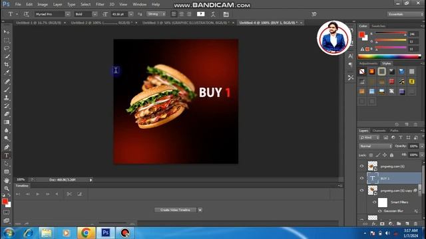Open the layer blend mode Normal dropdown
The image size is (426, 239).
point(375,146)
